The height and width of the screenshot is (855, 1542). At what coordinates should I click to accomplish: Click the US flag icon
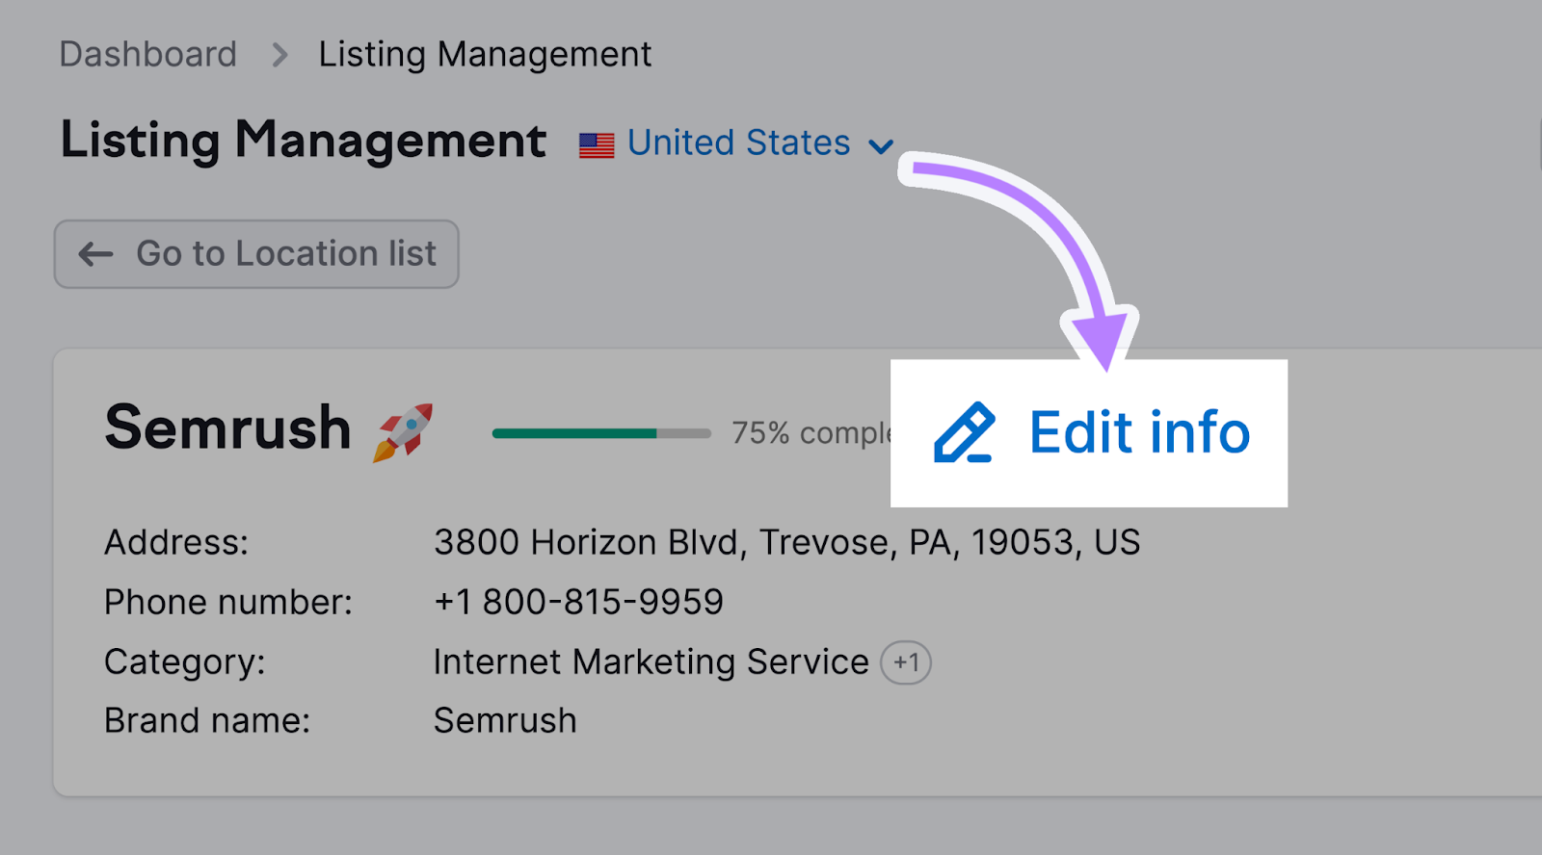point(597,145)
